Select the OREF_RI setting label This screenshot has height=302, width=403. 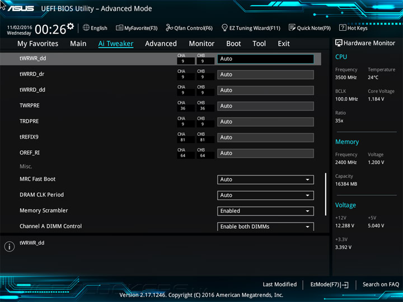coord(30,153)
